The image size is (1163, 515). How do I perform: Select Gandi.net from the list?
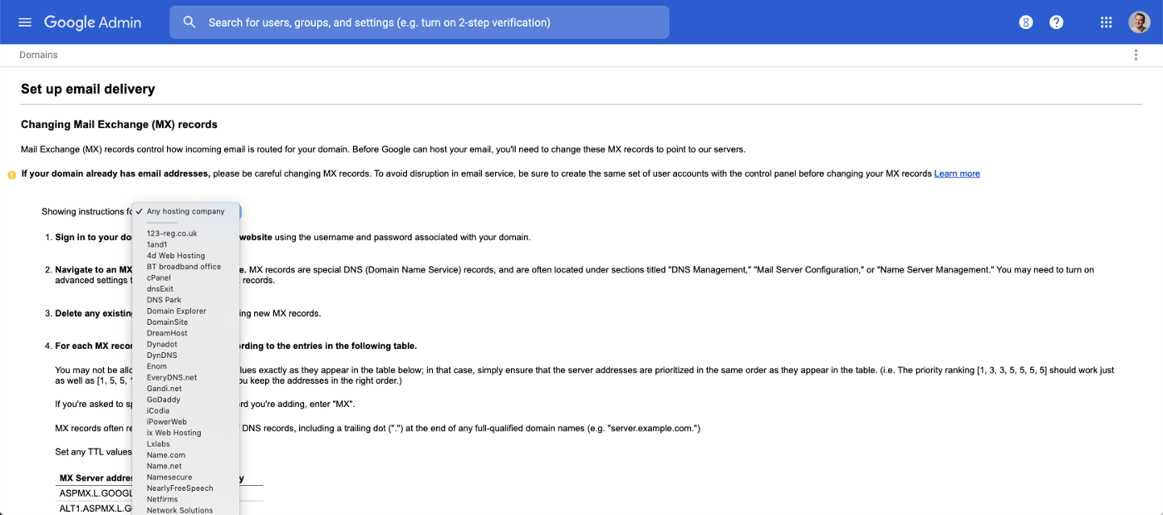click(164, 389)
